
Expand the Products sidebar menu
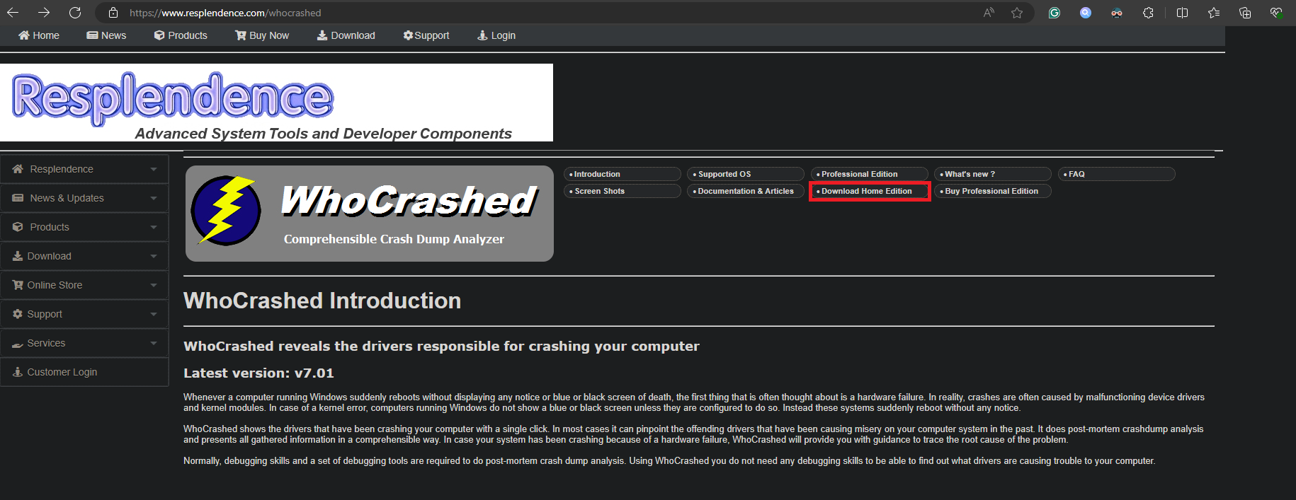tap(84, 227)
